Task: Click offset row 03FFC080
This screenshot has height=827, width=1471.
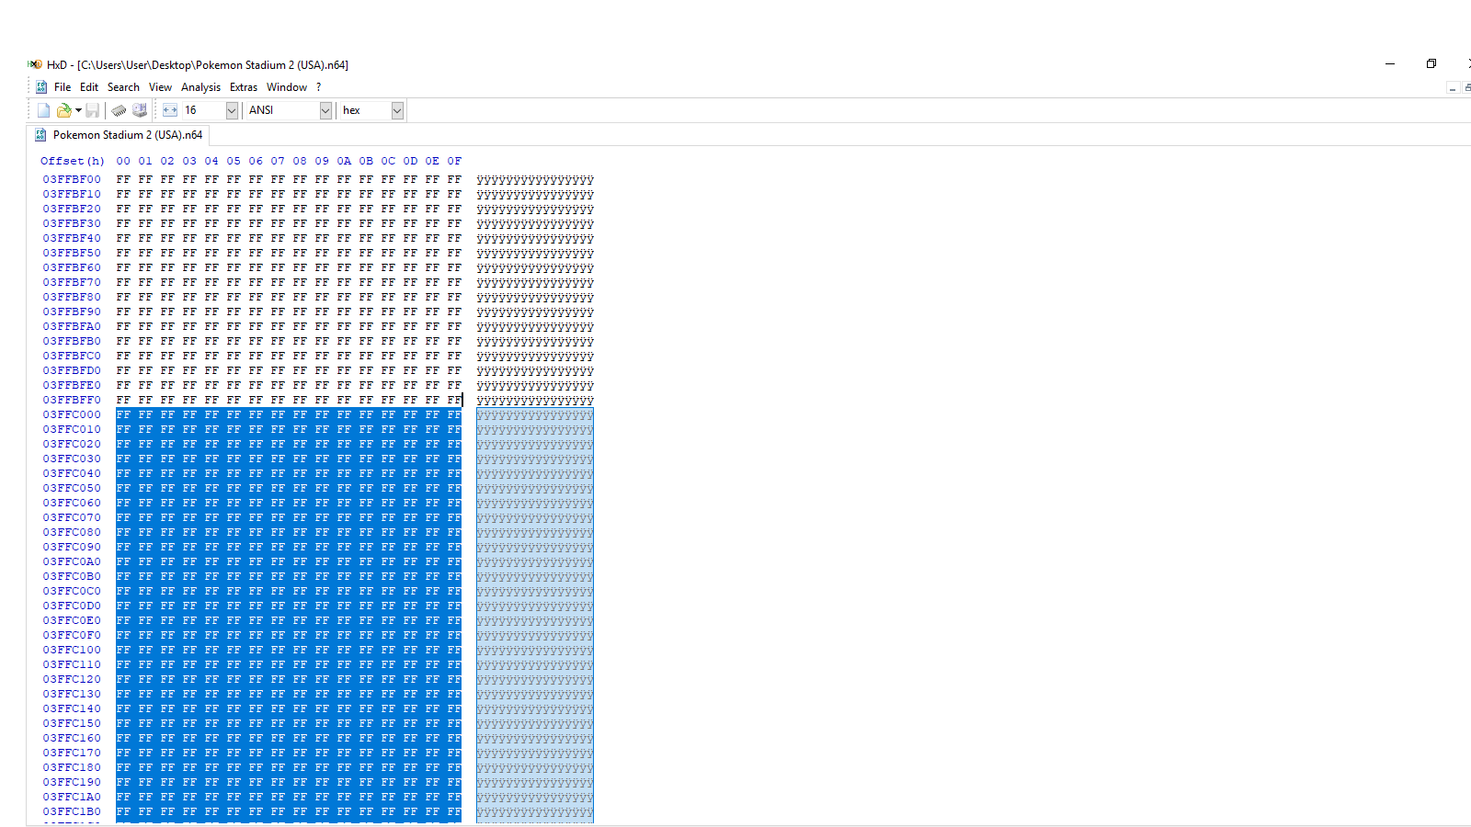Action: pyautogui.click(x=72, y=532)
